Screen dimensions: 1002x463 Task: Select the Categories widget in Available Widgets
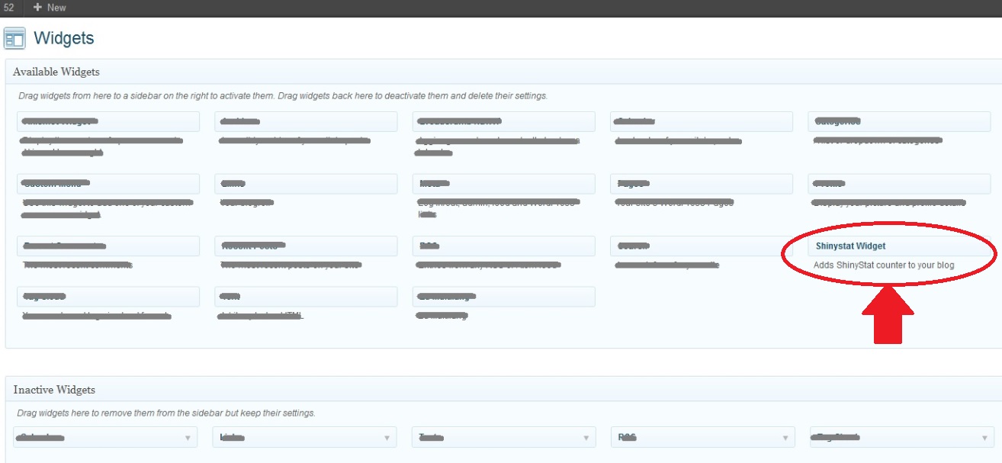click(x=899, y=121)
